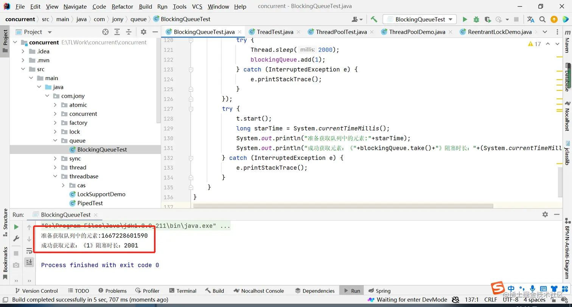Image resolution: width=572 pixels, height=307 pixels.
Task: Open the Maven tool window
Action: click(x=567, y=42)
